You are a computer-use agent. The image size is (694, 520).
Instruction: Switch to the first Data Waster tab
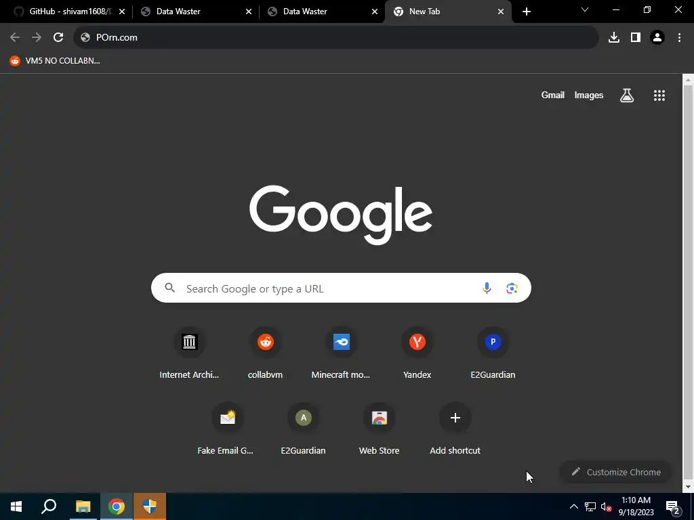click(x=196, y=12)
